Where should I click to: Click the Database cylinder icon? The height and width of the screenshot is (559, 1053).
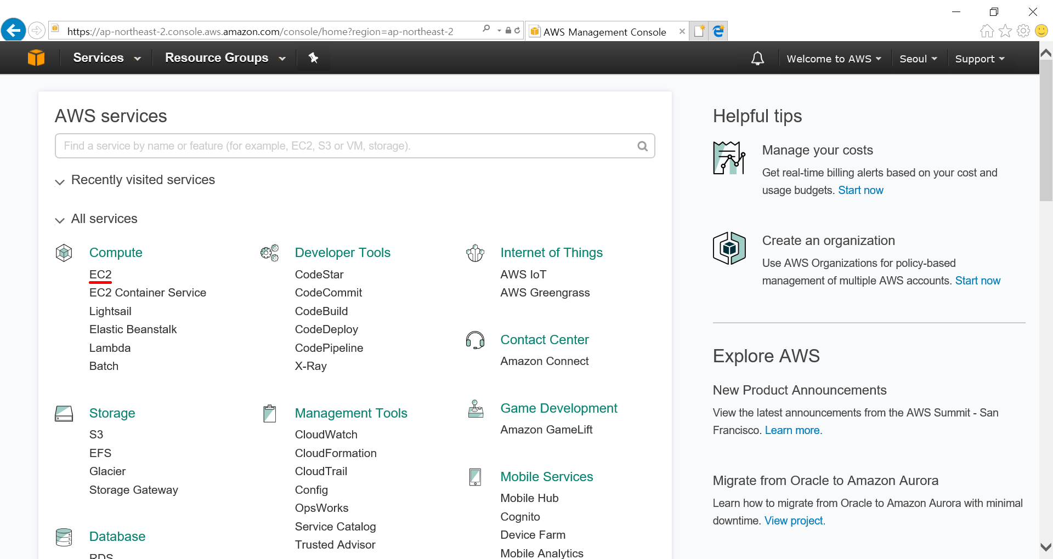click(64, 537)
